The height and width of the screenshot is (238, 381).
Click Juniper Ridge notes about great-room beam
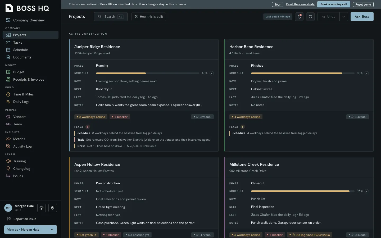(x=149, y=105)
